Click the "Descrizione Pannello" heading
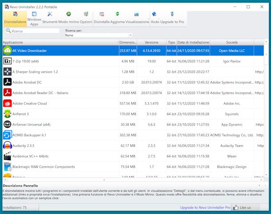This screenshot has width=271, height=214. pyautogui.click(x=20, y=186)
